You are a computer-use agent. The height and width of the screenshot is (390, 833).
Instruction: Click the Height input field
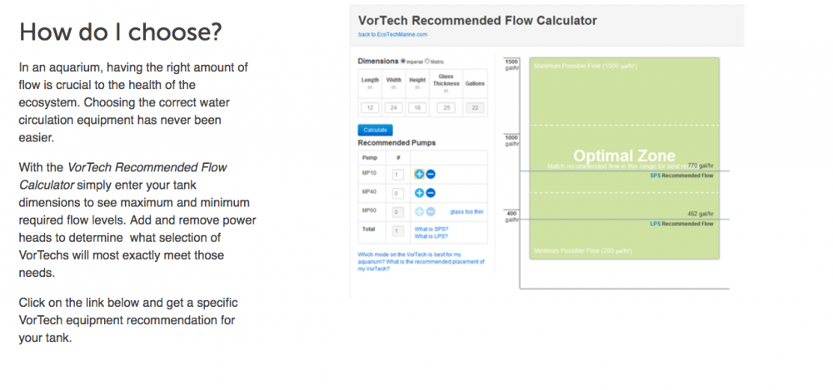(x=417, y=107)
